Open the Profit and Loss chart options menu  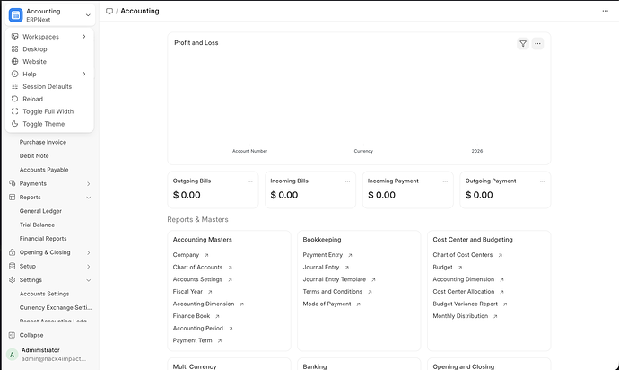(x=537, y=43)
